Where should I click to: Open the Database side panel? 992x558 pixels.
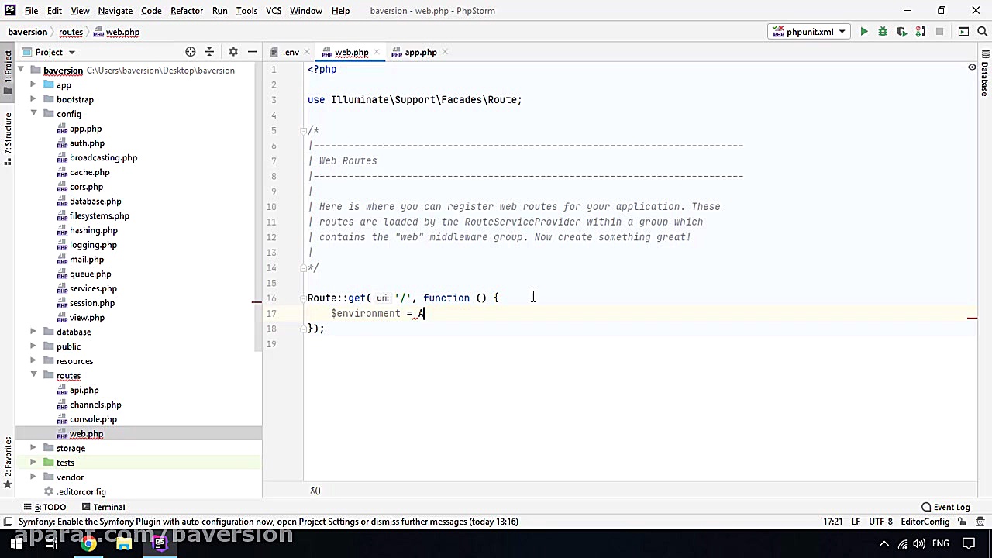pos(984,74)
